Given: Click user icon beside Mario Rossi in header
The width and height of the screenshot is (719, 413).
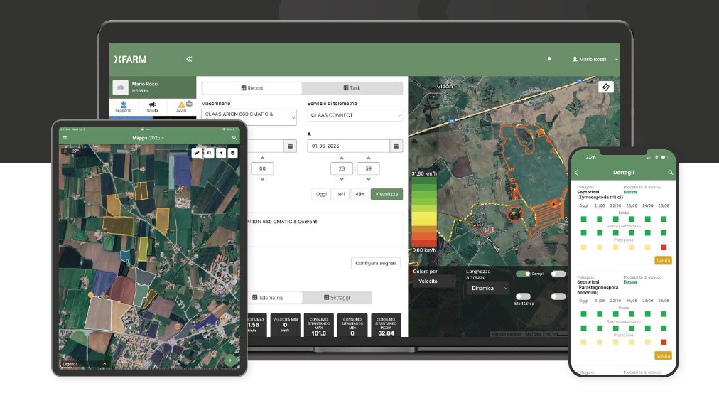Looking at the screenshot, I should (x=575, y=59).
